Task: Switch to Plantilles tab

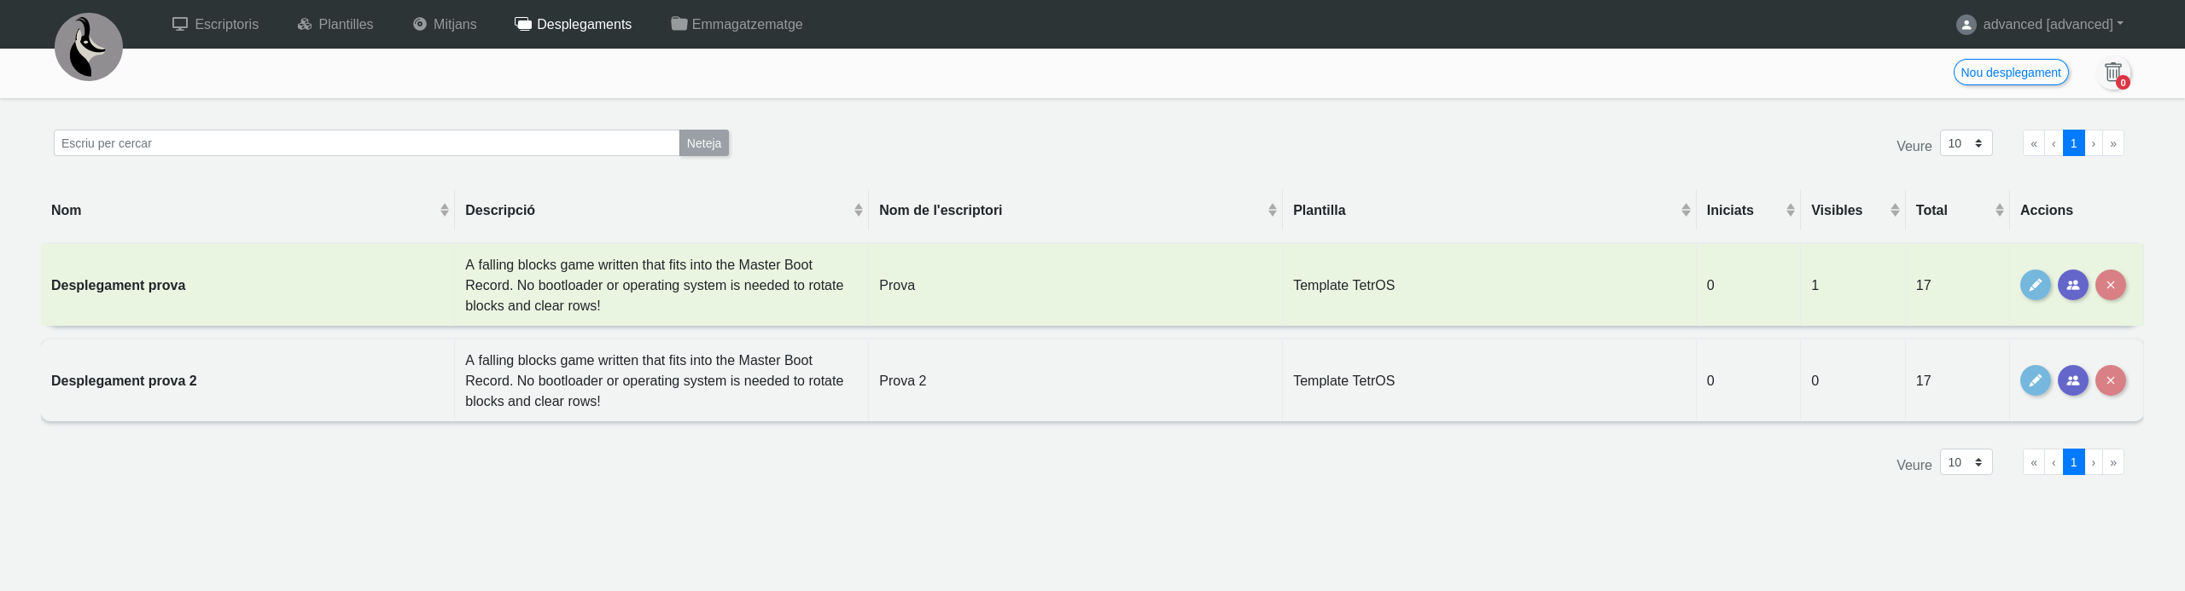Action: 335,25
